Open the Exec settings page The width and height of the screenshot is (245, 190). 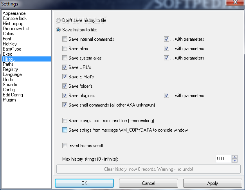[x=26, y=54]
